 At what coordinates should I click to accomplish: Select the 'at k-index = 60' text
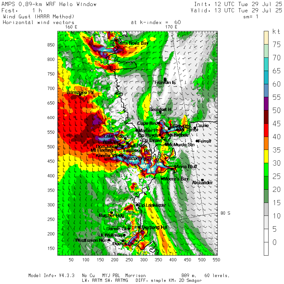156,22
